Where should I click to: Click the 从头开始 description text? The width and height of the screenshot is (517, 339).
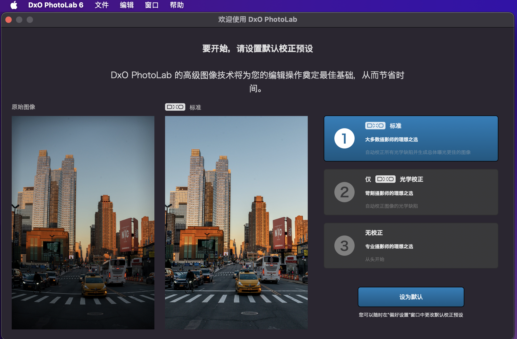(x=375, y=259)
